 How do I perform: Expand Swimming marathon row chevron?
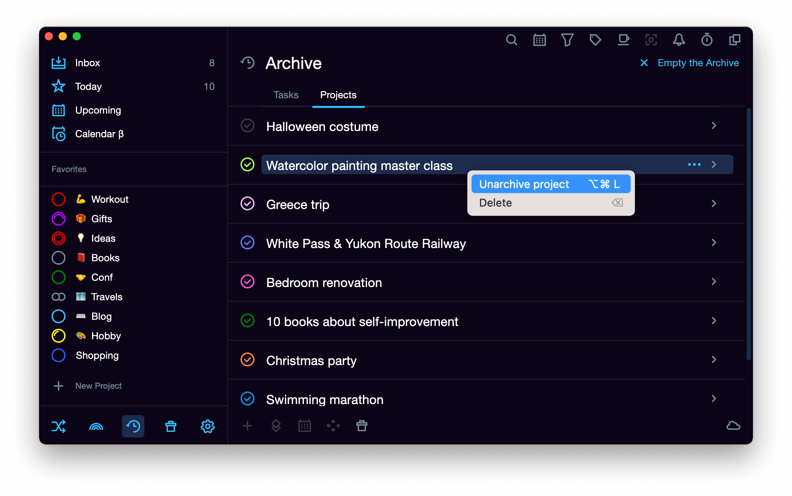pyautogui.click(x=714, y=398)
